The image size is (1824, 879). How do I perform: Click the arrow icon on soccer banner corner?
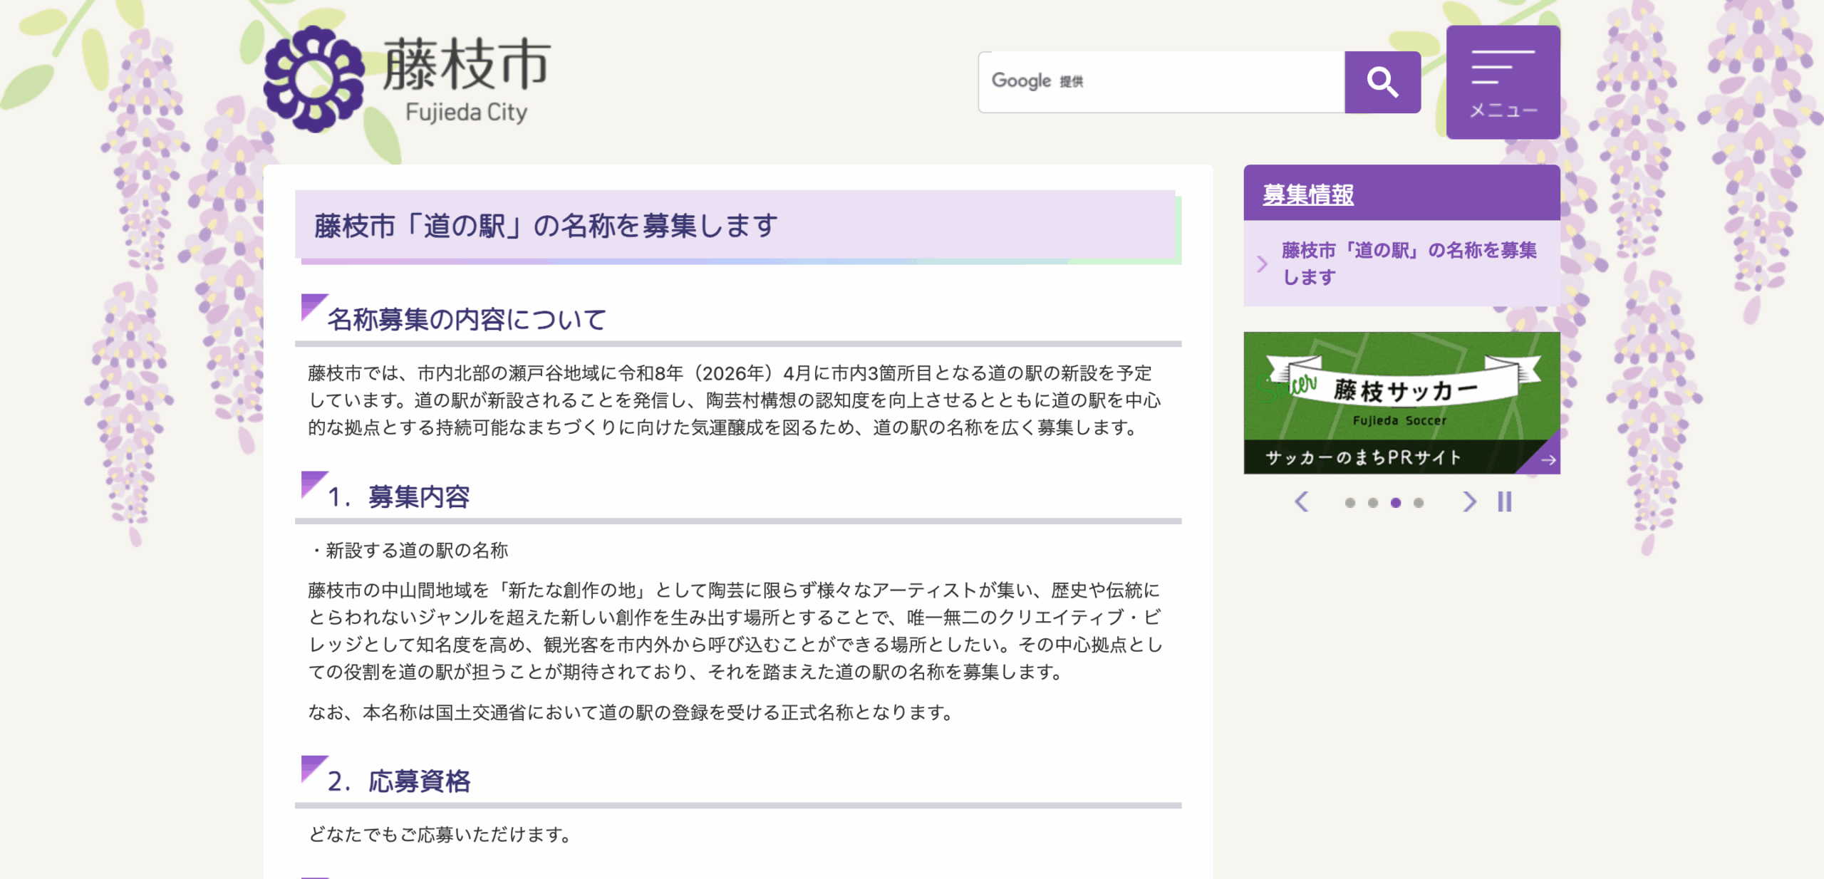tap(1548, 460)
